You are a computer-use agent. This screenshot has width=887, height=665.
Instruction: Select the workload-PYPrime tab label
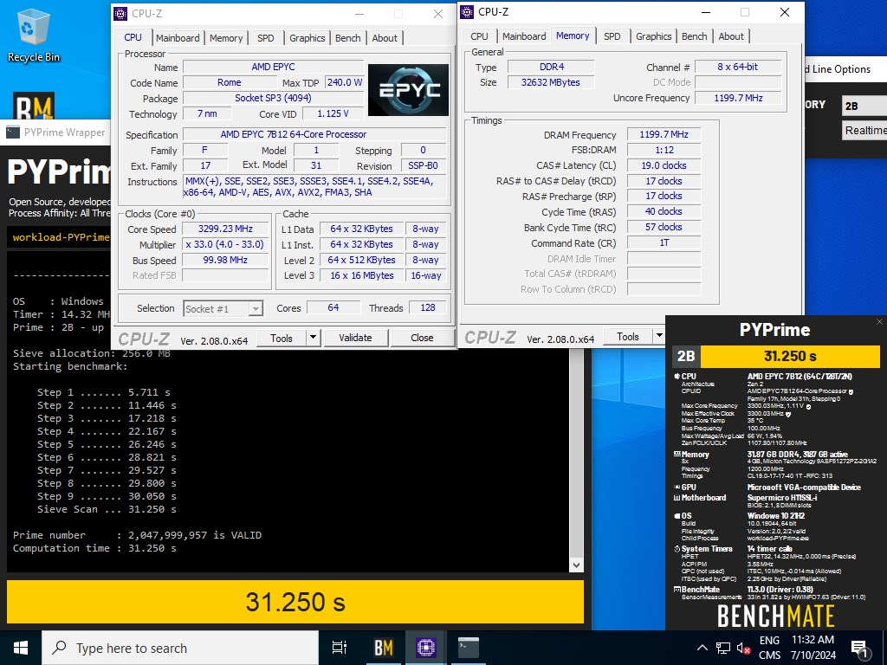(x=62, y=237)
